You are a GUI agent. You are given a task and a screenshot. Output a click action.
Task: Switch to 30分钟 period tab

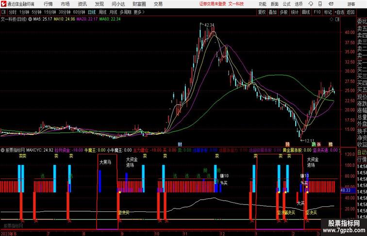click(x=65, y=12)
